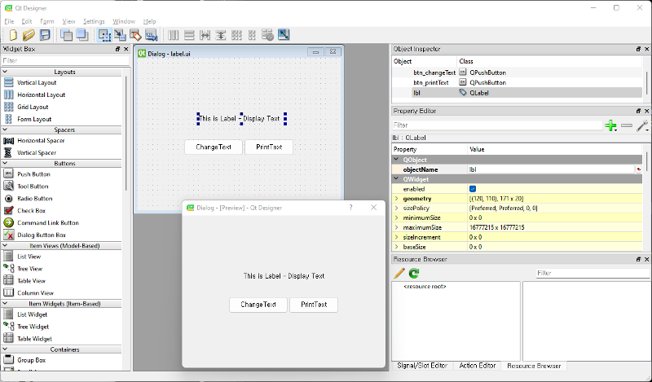Expand the maximumSize property row

click(x=397, y=228)
